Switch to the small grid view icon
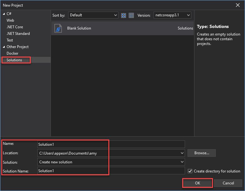 tap(131, 15)
